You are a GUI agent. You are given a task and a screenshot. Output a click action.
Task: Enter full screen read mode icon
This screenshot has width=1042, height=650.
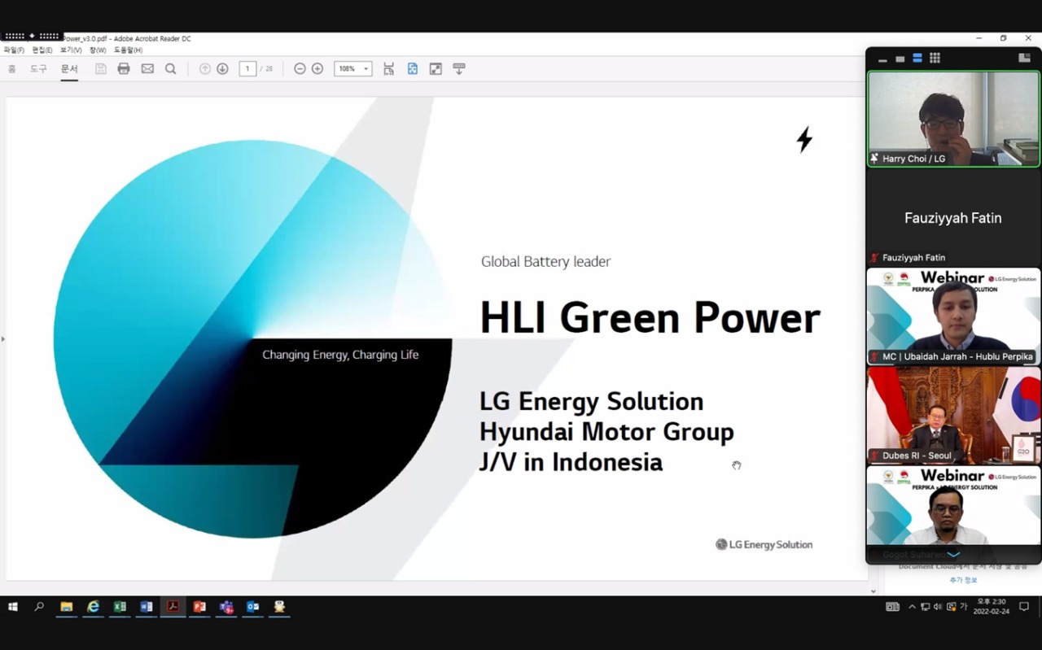pyautogui.click(x=436, y=69)
